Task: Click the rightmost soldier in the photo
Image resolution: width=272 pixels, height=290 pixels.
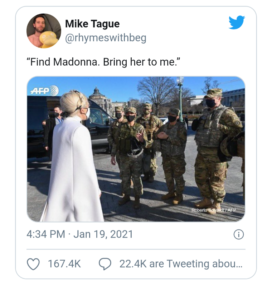Action: click(214, 147)
